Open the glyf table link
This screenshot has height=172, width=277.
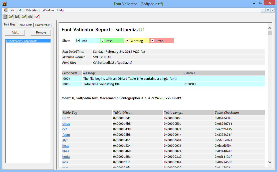[x=65, y=140]
